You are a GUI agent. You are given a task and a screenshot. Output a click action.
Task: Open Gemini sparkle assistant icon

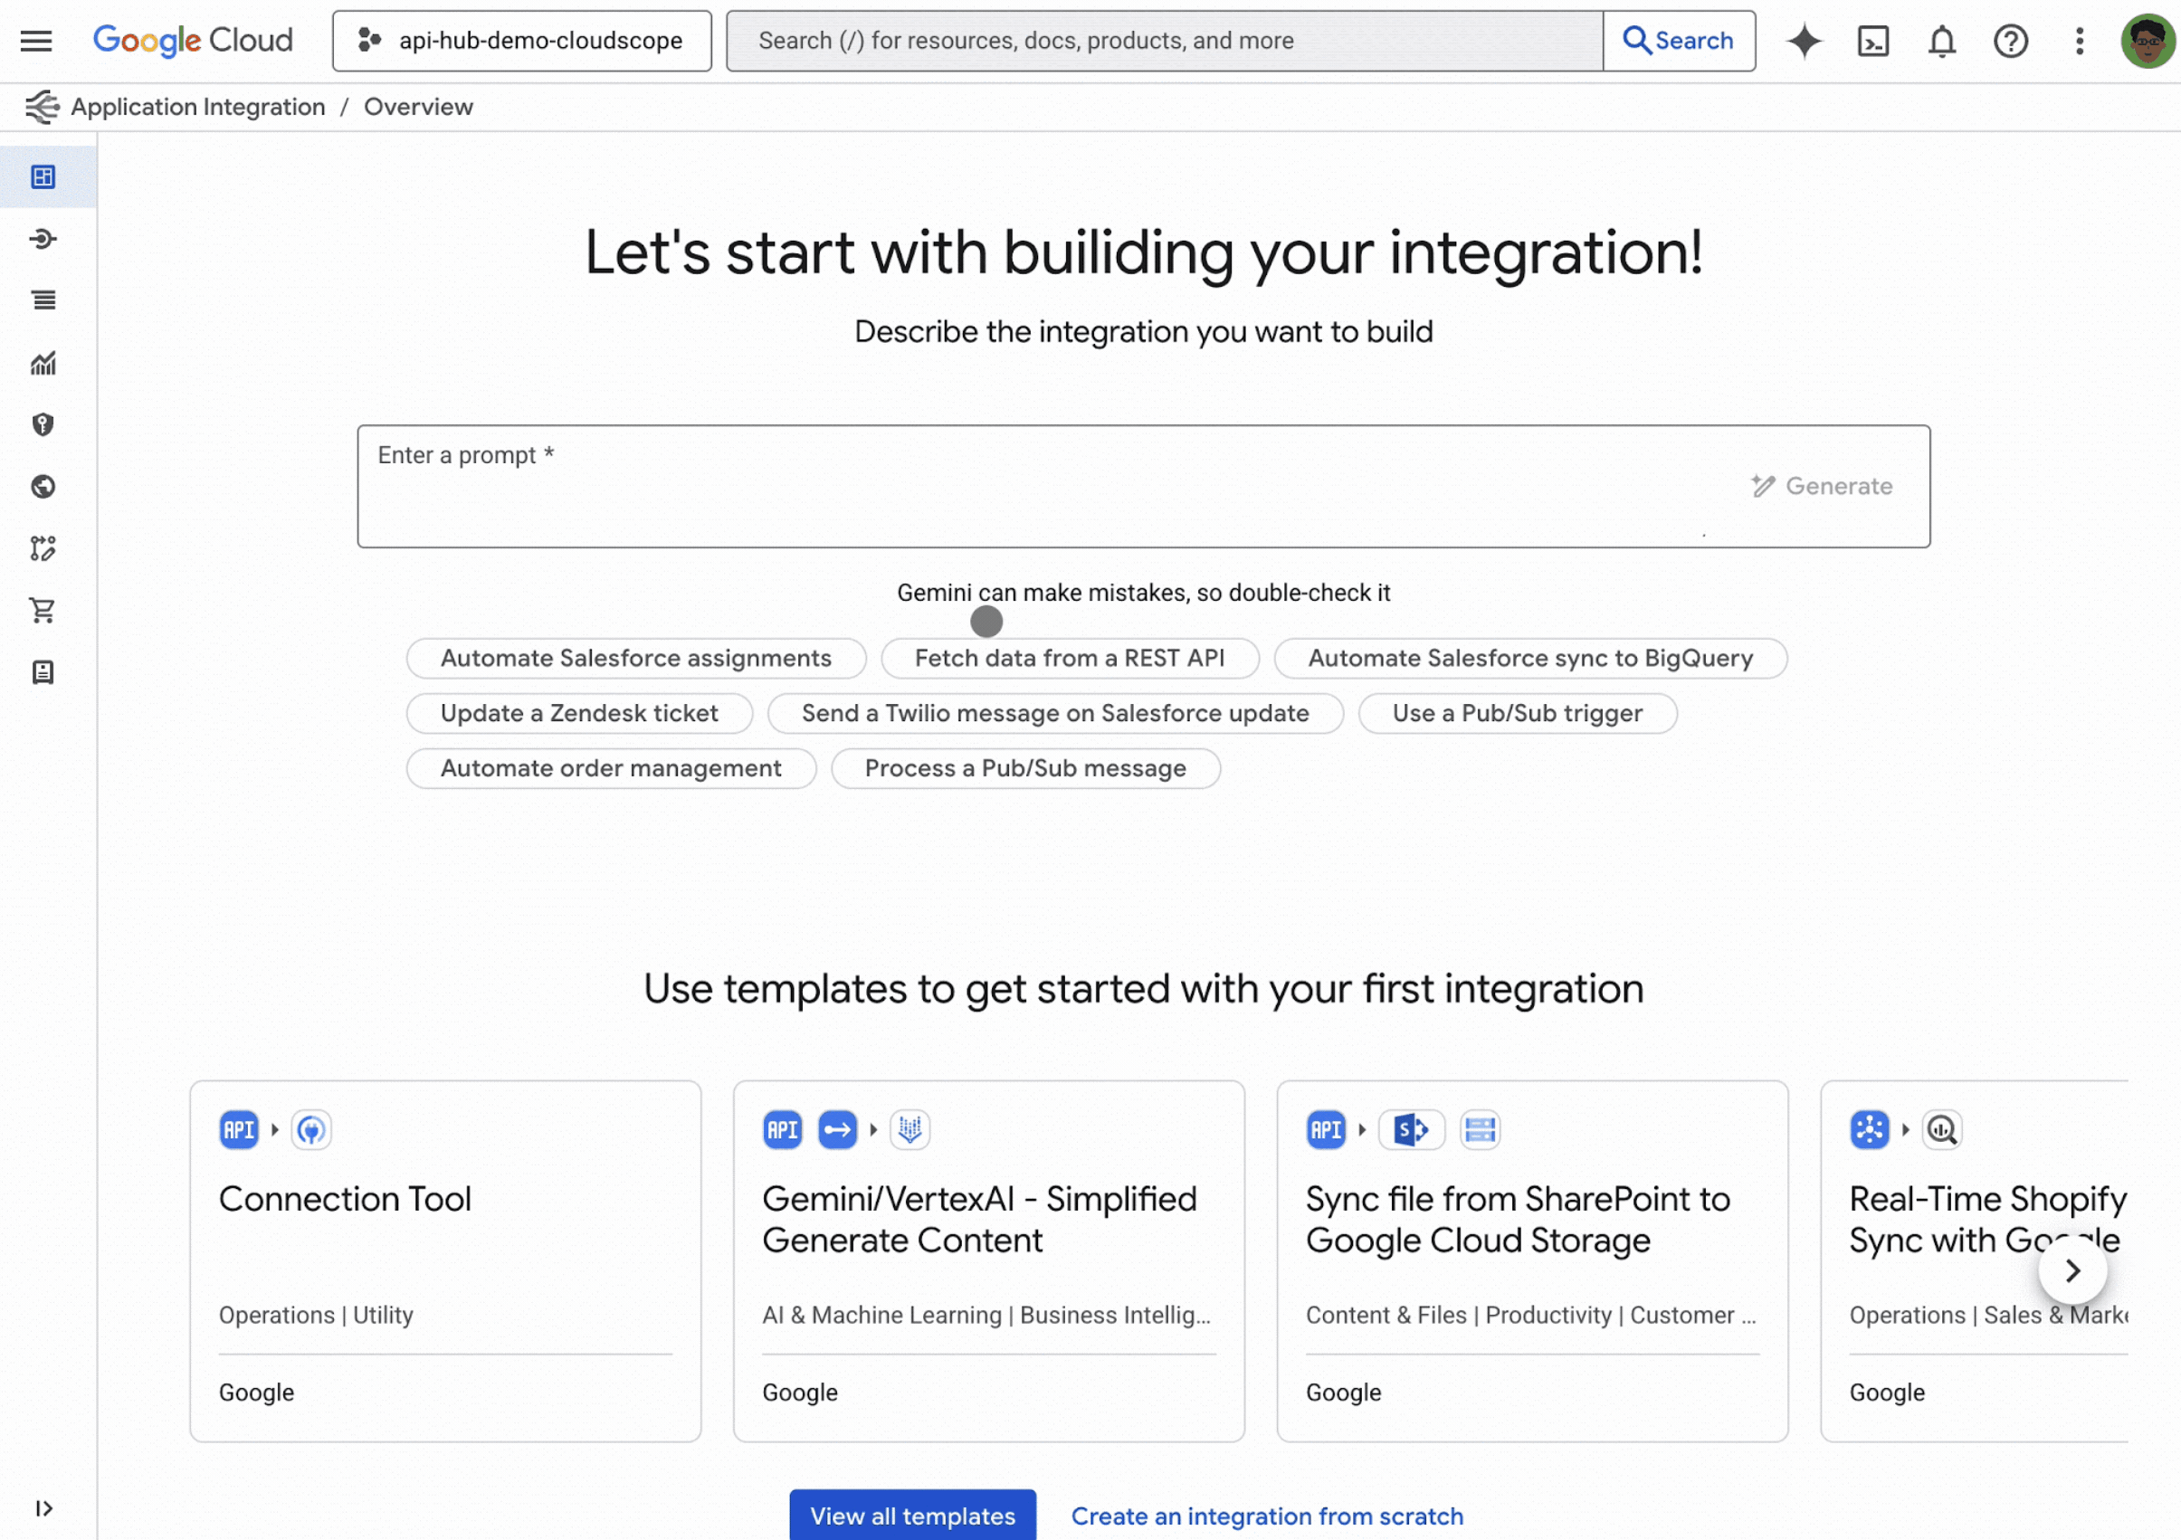[1803, 41]
